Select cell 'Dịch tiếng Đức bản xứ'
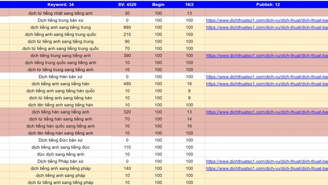328x185 pixels. coord(60,140)
